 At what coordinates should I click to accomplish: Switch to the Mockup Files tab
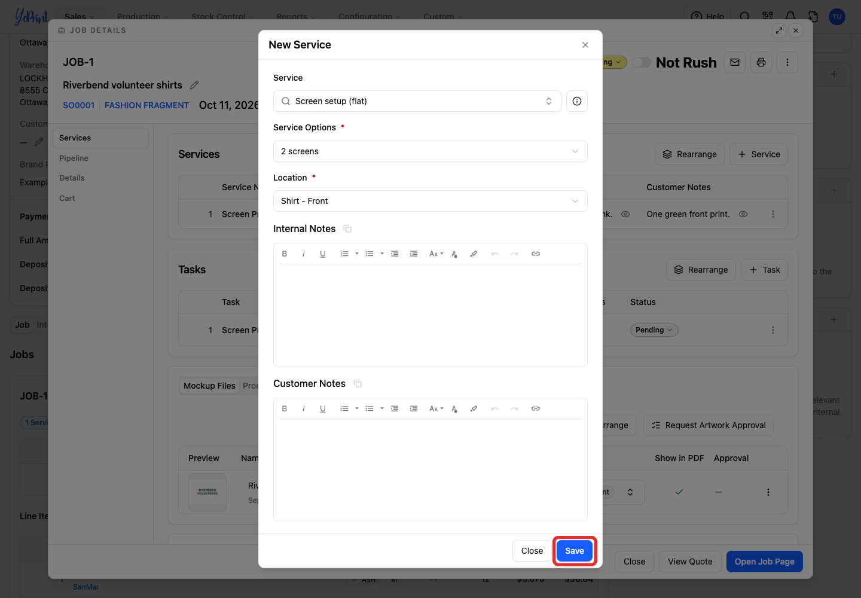tap(209, 386)
